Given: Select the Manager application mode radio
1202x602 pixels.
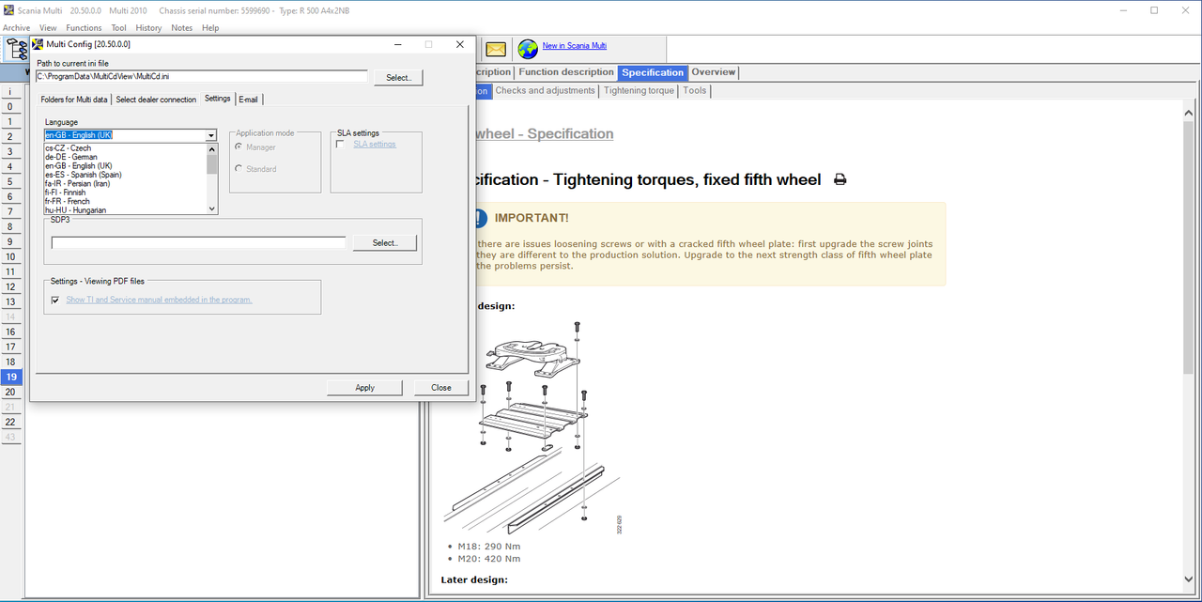Looking at the screenshot, I should click(x=239, y=147).
